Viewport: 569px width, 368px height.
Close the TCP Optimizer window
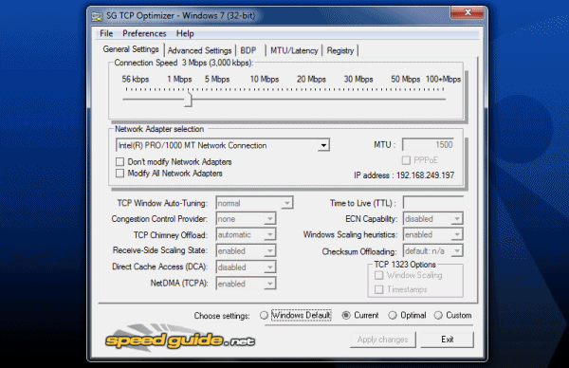(x=468, y=12)
